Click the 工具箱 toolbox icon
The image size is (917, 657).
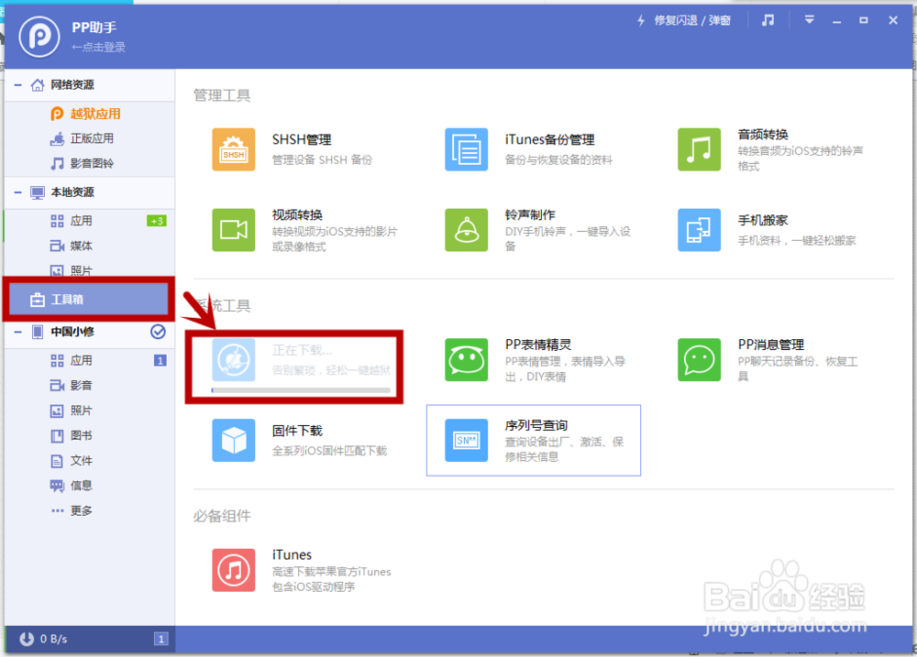(x=38, y=300)
